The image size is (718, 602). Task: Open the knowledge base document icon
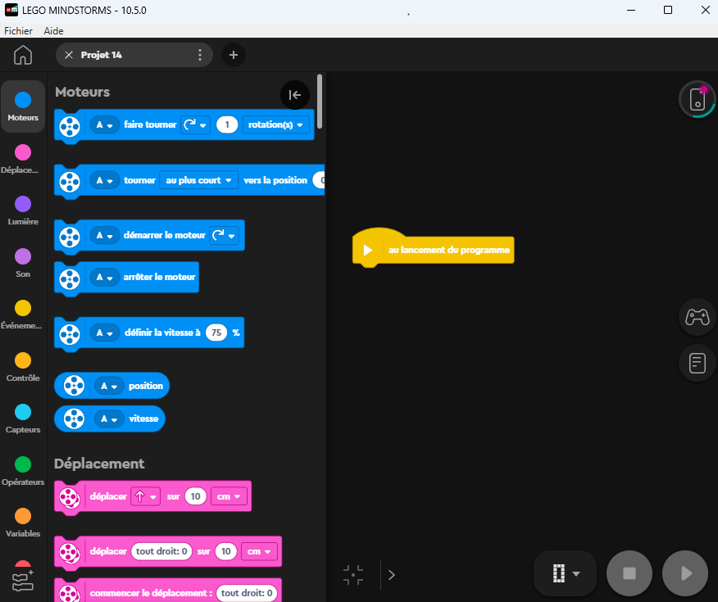point(697,364)
